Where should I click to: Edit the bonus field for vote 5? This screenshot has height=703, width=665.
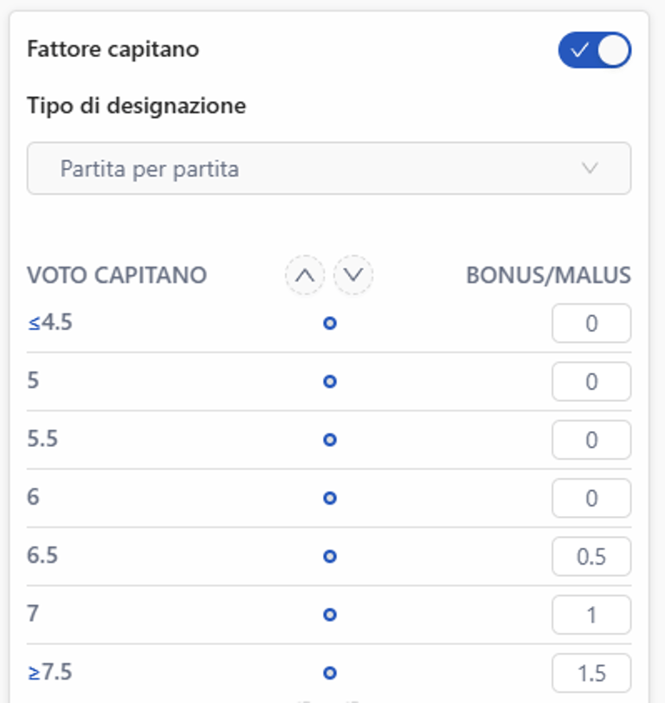click(x=591, y=382)
